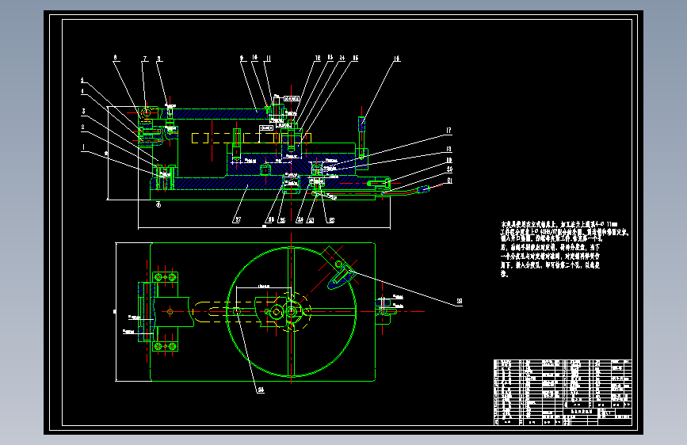Select part balloon number 15
The image size is (687, 445).
click(x=355, y=58)
